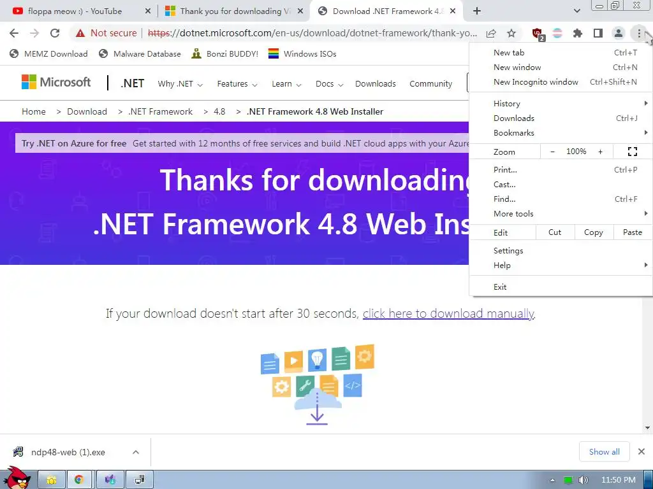The height and width of the screenshot is (489, 653).
Task: Switch to the Thank you for downloading tab
Action: point(235,11)
